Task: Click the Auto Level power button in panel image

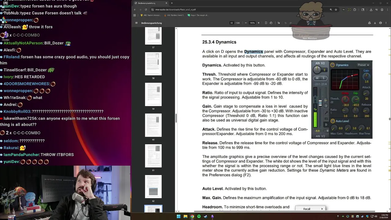Action: point(333,121)
